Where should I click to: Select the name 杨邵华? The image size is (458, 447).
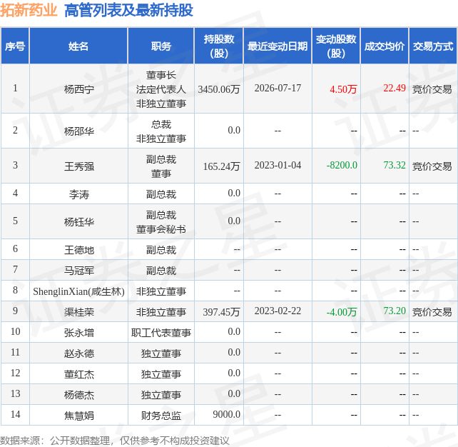click(x=79, y=131)
